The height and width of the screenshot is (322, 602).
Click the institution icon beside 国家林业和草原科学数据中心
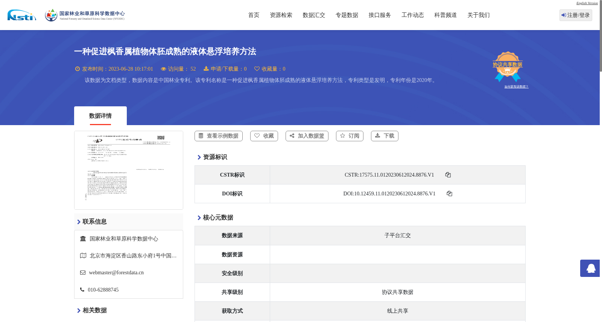[x=83, y=239]
